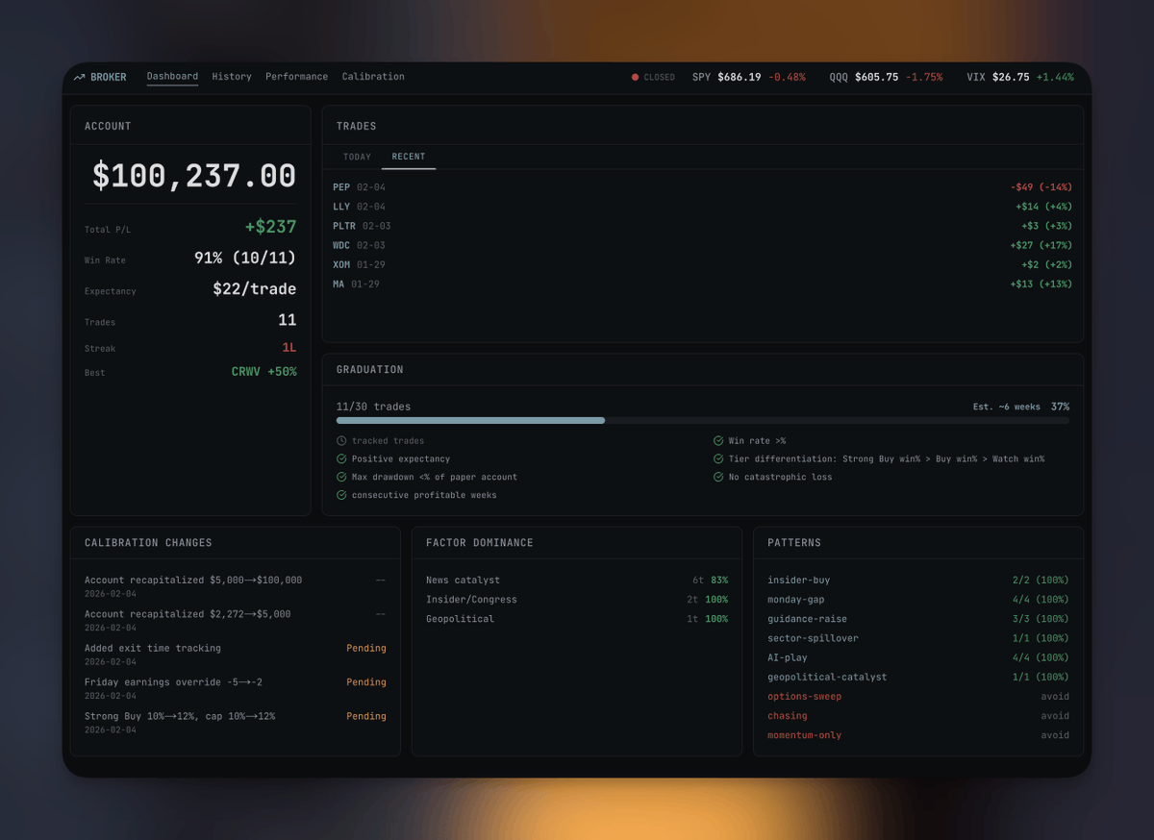Click the BROKER trend-line logo icon
The height and width of the screenshot is (840, 1154).
pyautogui.click(x=79, y=77)
